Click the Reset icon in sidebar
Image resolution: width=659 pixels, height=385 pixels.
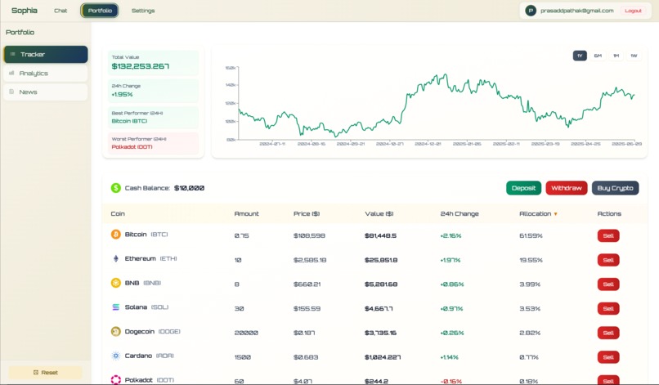36,373
